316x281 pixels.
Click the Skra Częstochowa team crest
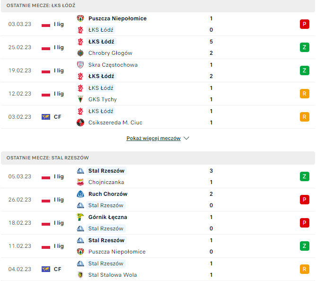click(80, 65)
